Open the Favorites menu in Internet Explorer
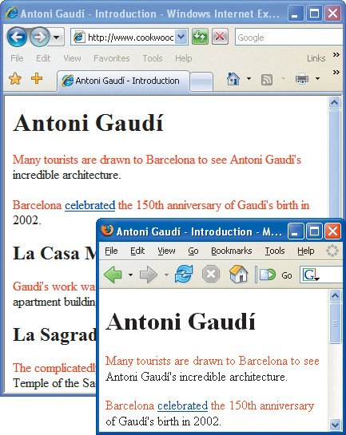This screenshot has width=346, height=435. [112, 58]
